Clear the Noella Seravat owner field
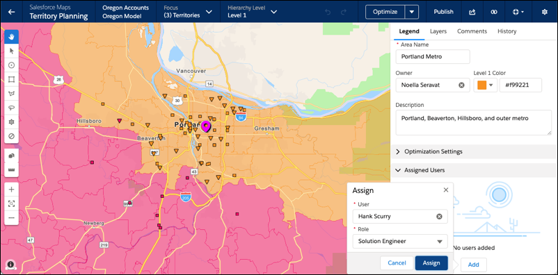The height and width of the screenshot is (275, 558). 461,85
